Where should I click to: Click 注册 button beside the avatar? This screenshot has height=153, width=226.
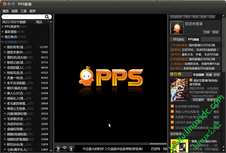tap(207, 32)
